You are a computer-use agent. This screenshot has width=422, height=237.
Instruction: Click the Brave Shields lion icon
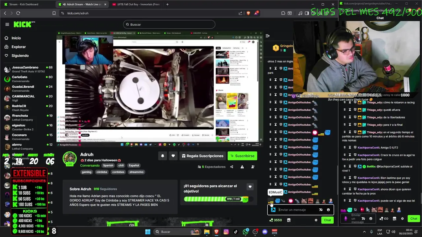[x=248, y=13]
